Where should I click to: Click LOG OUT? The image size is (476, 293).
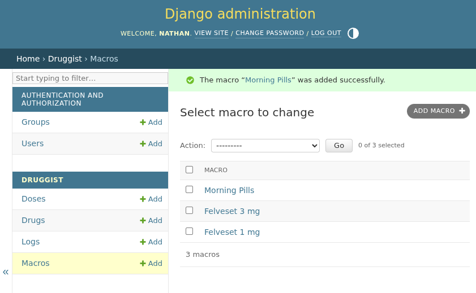coord(326,33)
